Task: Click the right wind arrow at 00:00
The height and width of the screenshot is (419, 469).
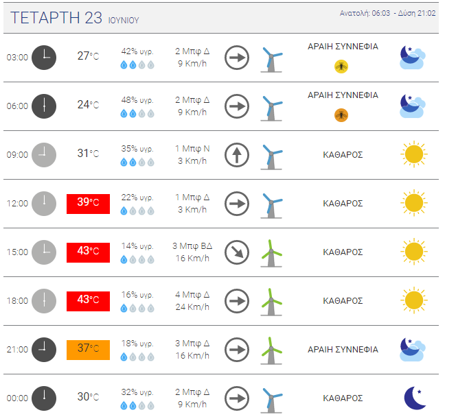Action: coord(237,398)
